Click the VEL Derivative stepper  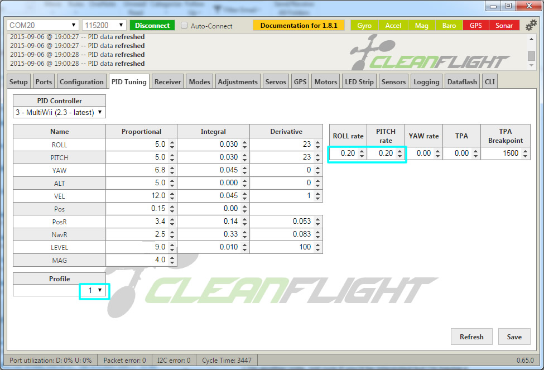tap(317, 196)
